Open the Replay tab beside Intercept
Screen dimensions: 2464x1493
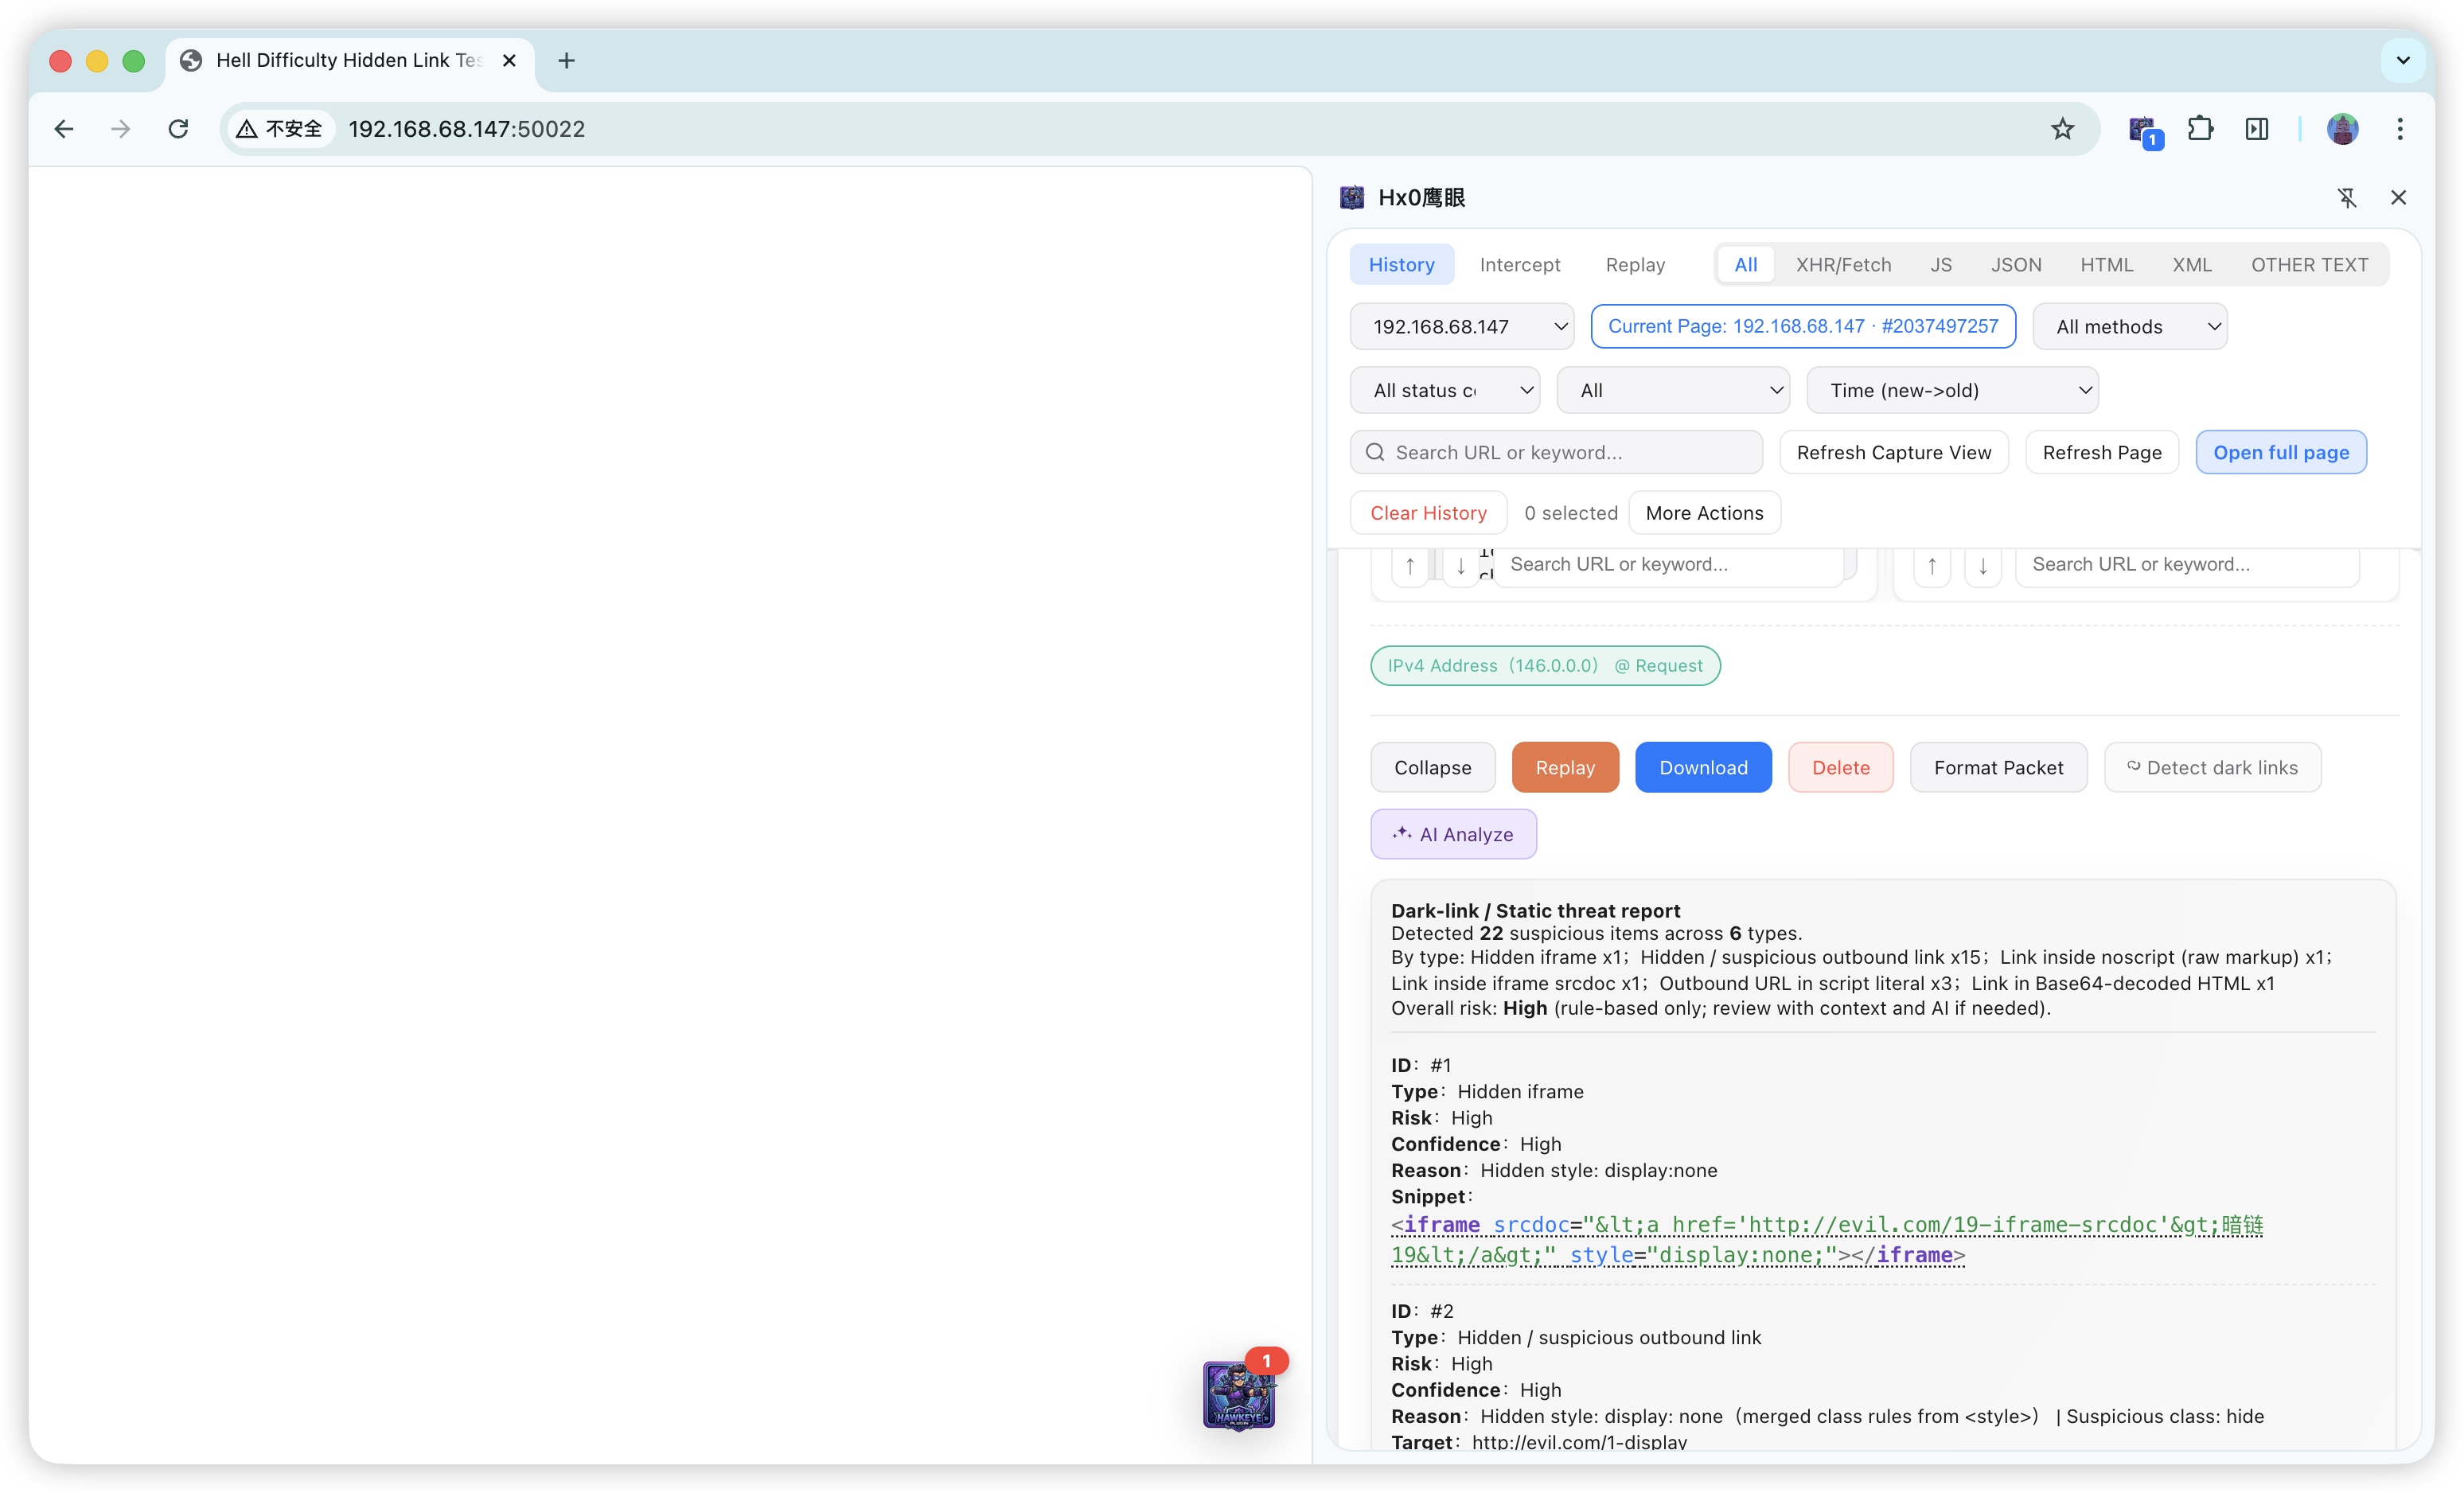[1635, 265]
